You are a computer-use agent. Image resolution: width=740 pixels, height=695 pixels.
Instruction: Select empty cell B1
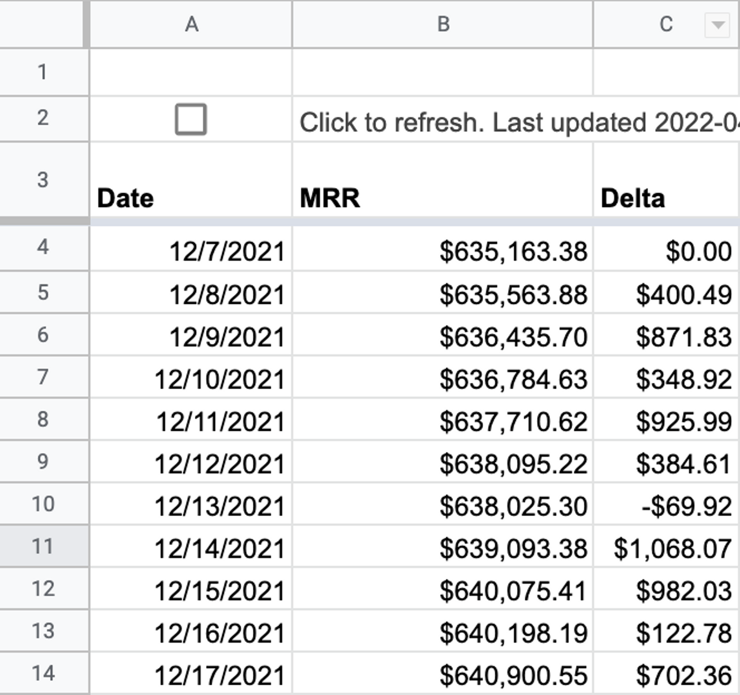pos(442,72)
